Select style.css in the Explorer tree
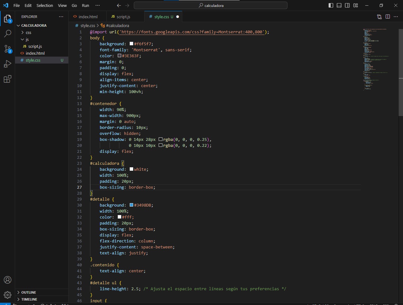The image size is (403, 305). click(42, 60)
